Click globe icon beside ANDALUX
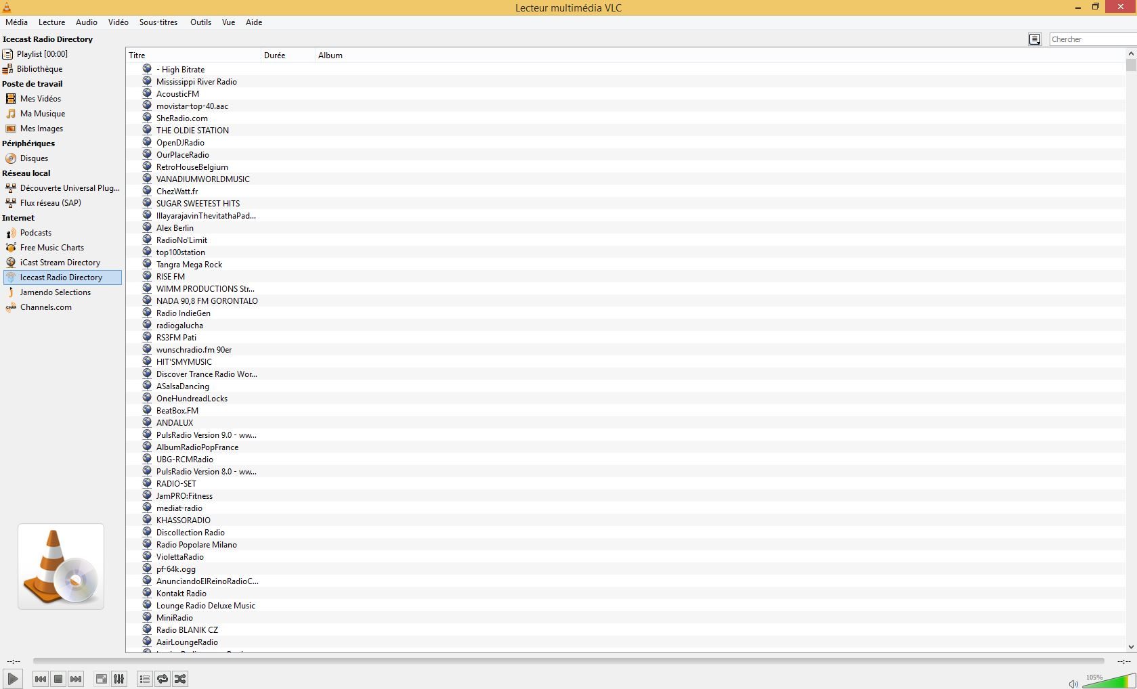The height and width of the screenshot is (689, 1137). coord(147,422)
